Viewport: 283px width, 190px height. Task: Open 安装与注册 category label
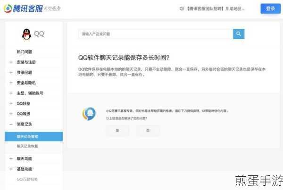click(26, 62)
